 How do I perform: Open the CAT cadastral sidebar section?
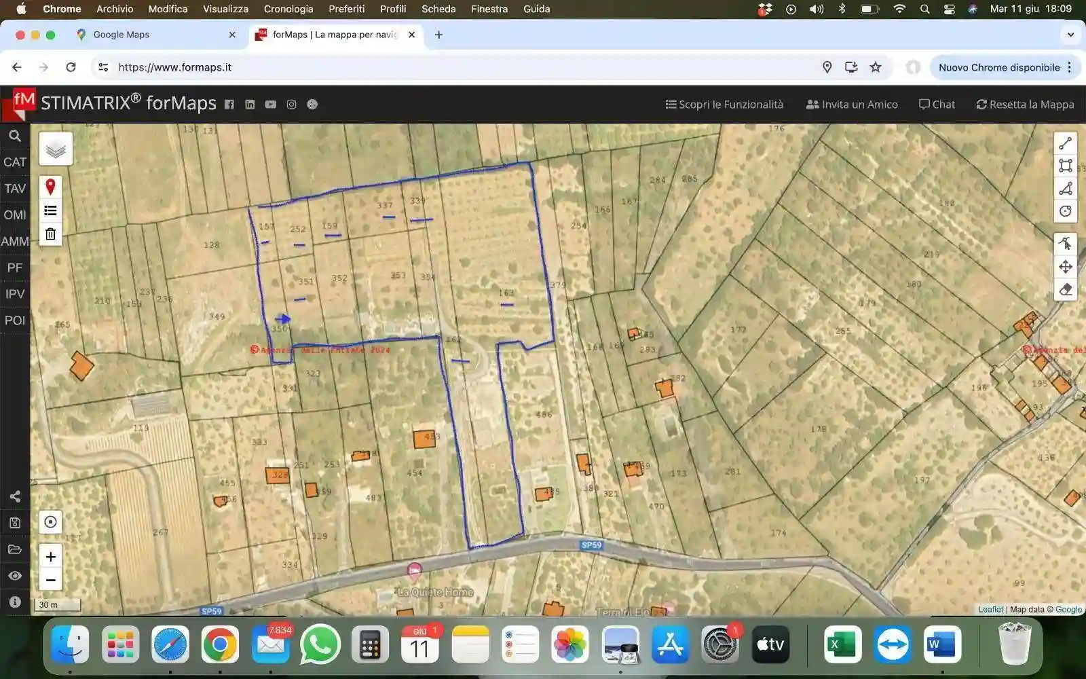pyautogui.click(x=15, y=162)
